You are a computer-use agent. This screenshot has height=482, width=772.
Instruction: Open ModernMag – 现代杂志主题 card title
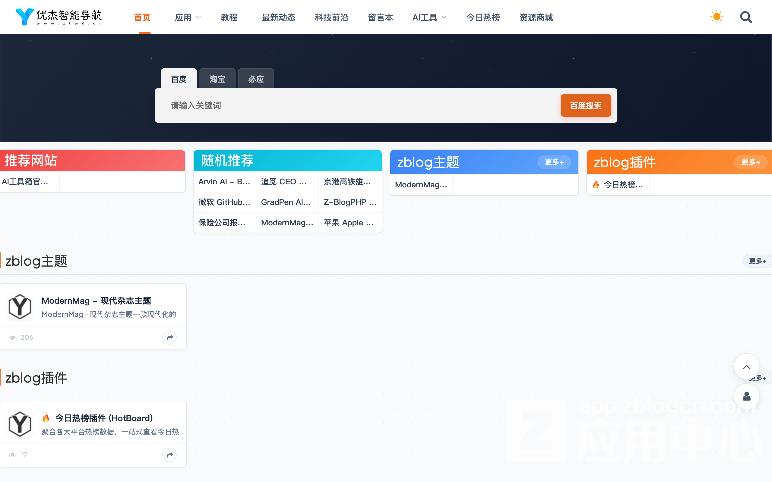click(x=96, y=301)
